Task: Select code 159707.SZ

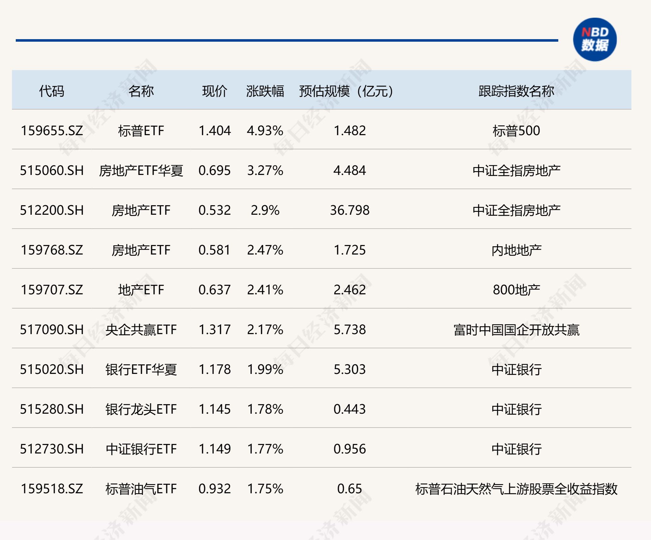Action: pyautogui.click(x=52, y=290)
